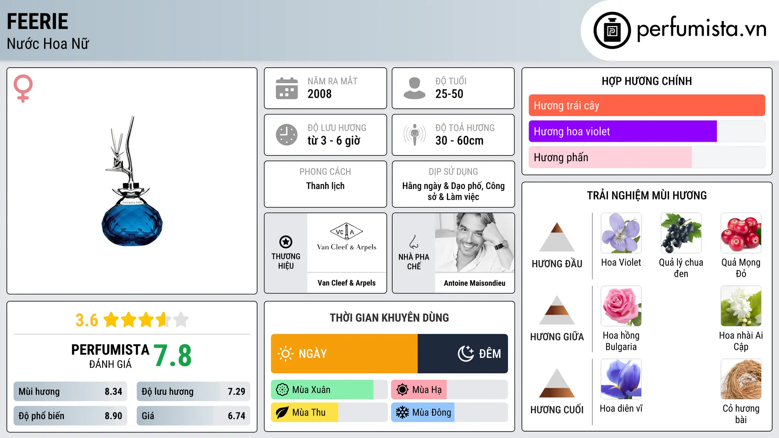Click the sun icon next to Ngày
Screen dimensions: 779x438
(x=285, y=354)
